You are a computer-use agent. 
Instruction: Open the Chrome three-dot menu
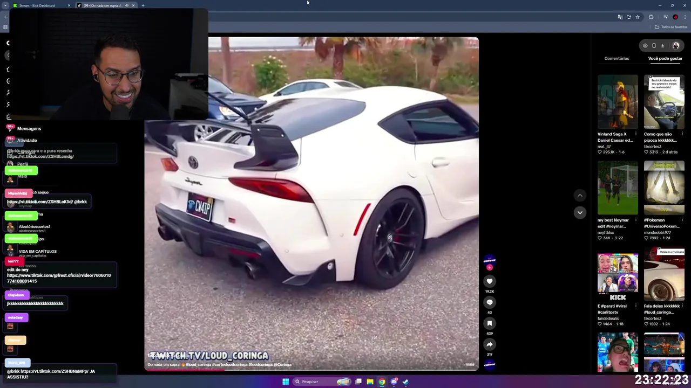click(685, 17)
